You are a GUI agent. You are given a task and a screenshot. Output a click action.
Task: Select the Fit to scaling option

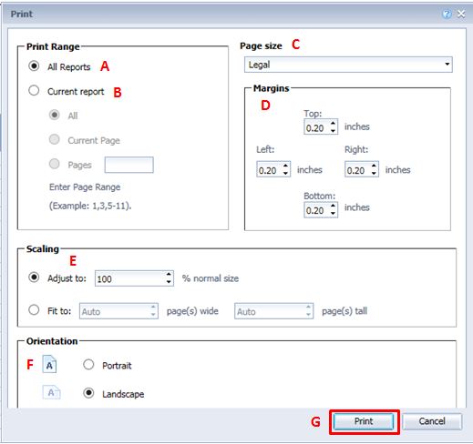34,310
